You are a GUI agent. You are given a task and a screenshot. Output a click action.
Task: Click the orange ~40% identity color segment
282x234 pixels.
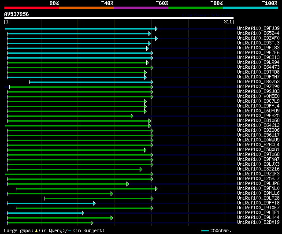coord(86,8)
